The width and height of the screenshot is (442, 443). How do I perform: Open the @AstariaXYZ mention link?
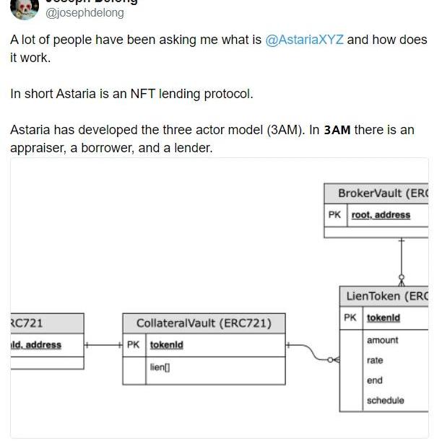tap(304, 40)
